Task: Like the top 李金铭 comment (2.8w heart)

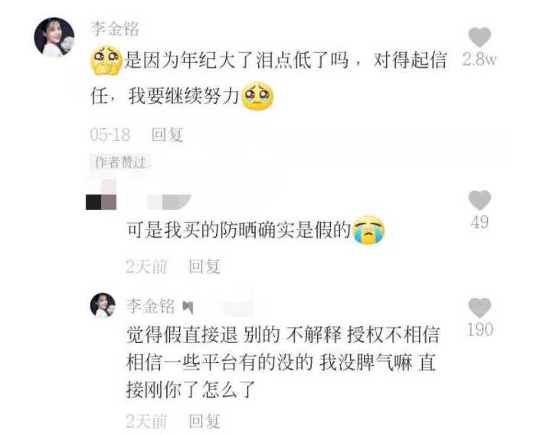Action: pos(479,37)
